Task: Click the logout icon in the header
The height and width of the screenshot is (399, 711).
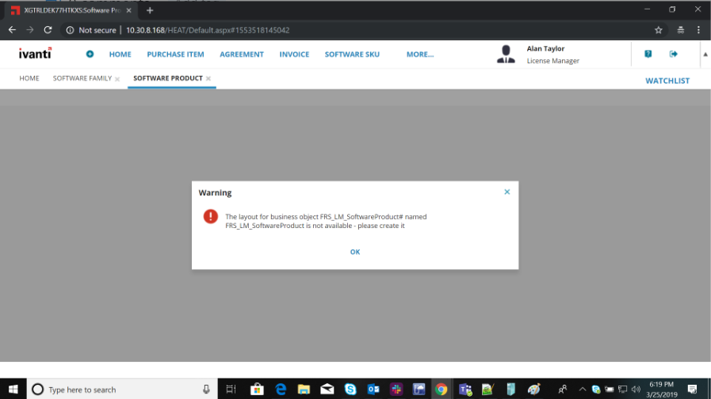Action: point(674,54)
